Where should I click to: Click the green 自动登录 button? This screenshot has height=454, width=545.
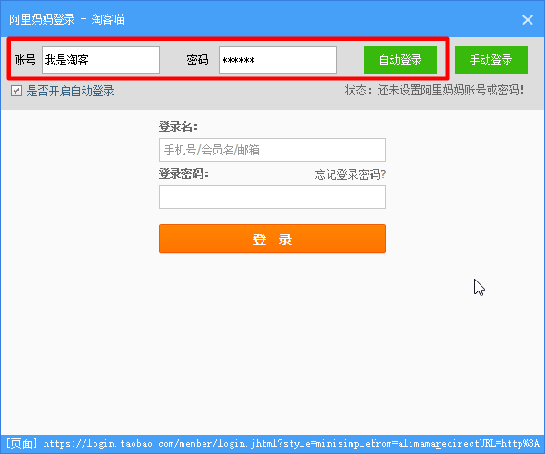pyautogui.click(x=401, y=60)
